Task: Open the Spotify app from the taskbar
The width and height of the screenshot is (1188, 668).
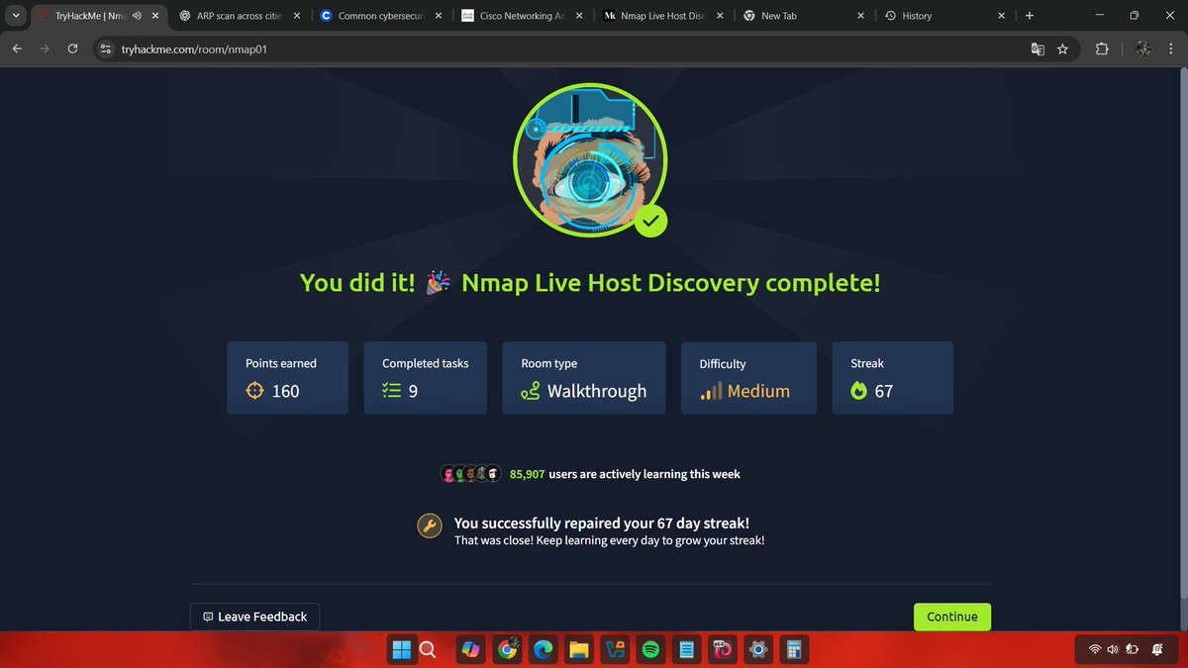Action: 650,649
